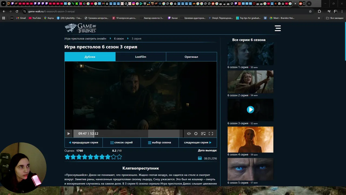The image size is (346, 195).
Task: Open the Apps grid in bookmarks bar
Action: 4,18
